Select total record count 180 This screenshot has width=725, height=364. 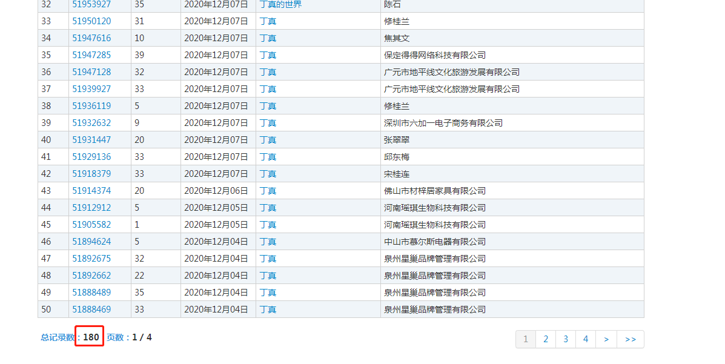(x=91, y=337)
